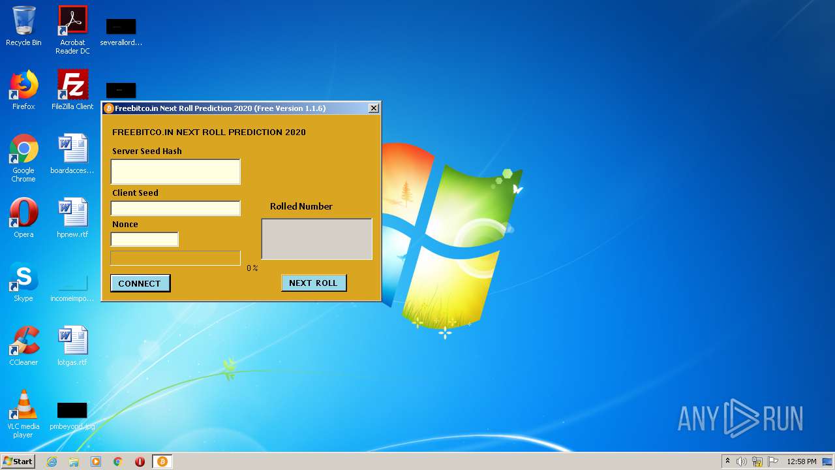
Task: Select pmbeyond.jpg image file
Action: 72,415
